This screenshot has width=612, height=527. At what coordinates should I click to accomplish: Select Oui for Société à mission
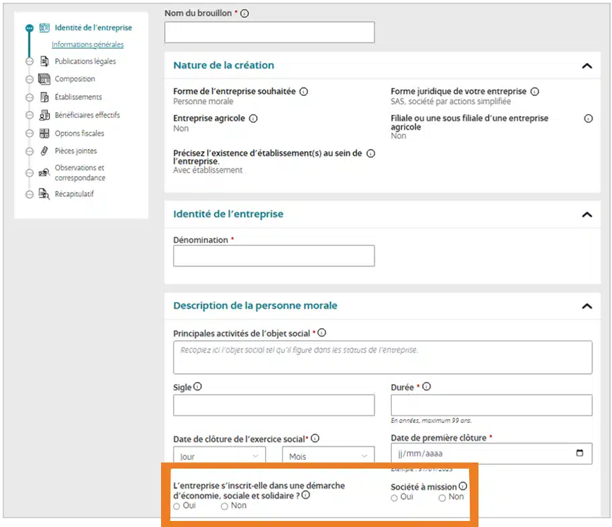pos(395,497)
